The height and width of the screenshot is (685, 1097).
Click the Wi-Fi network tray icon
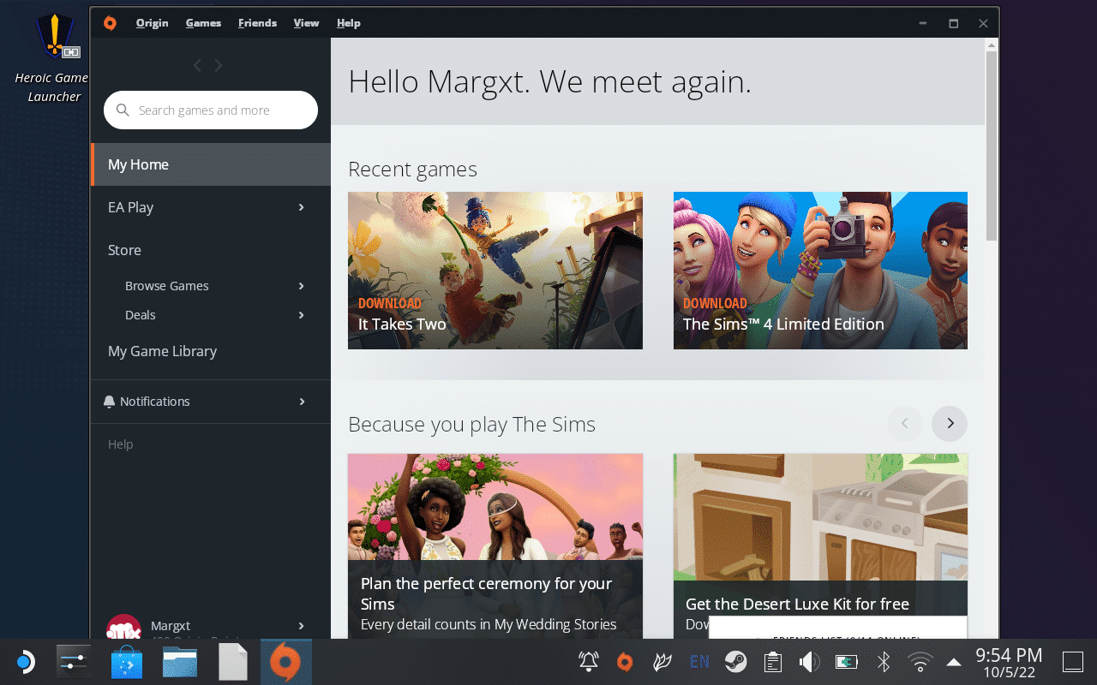[920, 662]
